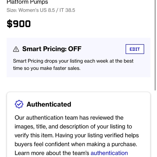
Task: Click the 'time so you make faster sales' line
Action: coord(47,68)
